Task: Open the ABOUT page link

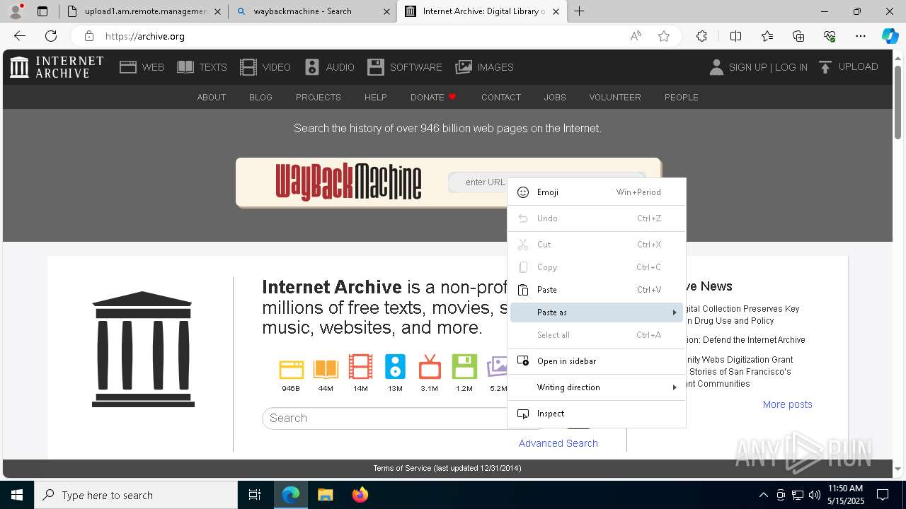Action: (212, 98)
